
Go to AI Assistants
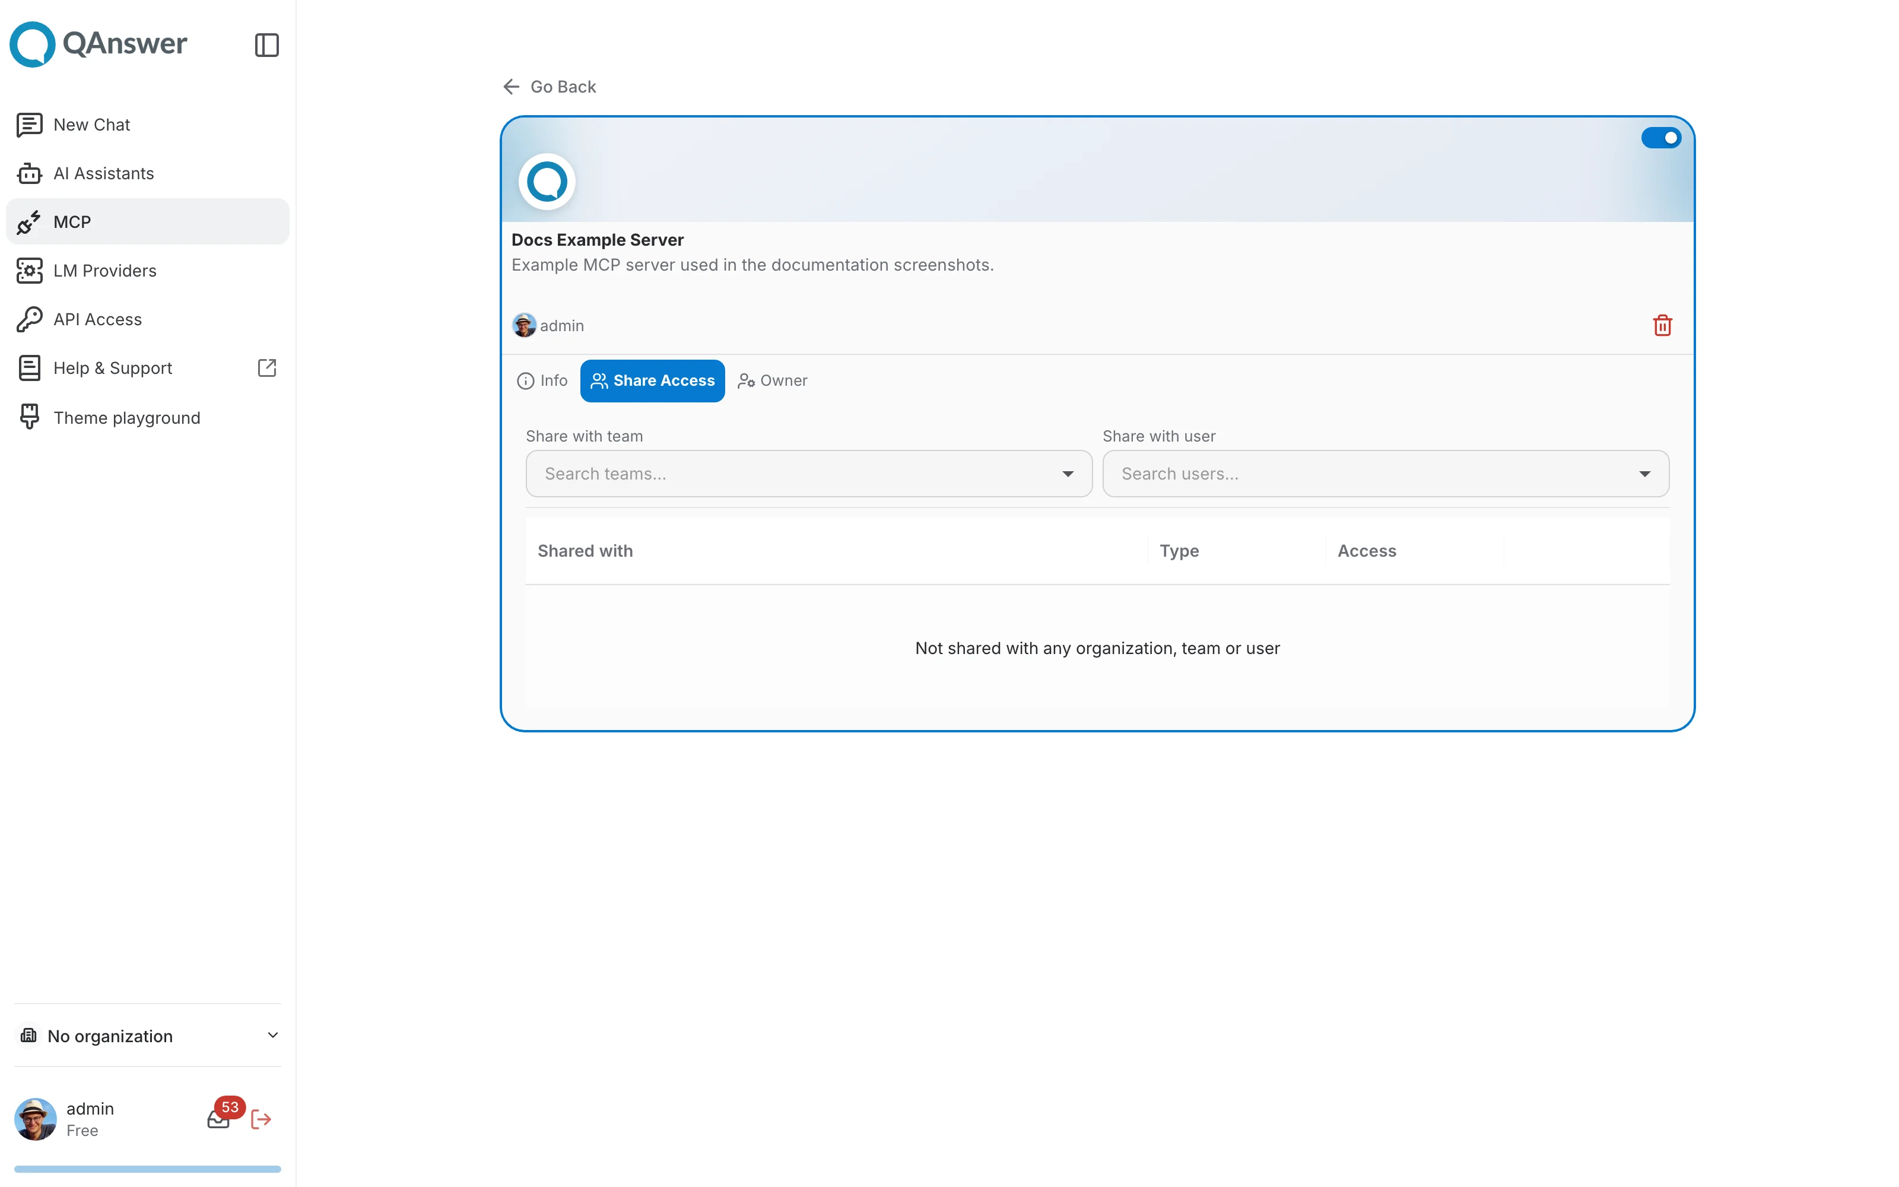[148, 173]
